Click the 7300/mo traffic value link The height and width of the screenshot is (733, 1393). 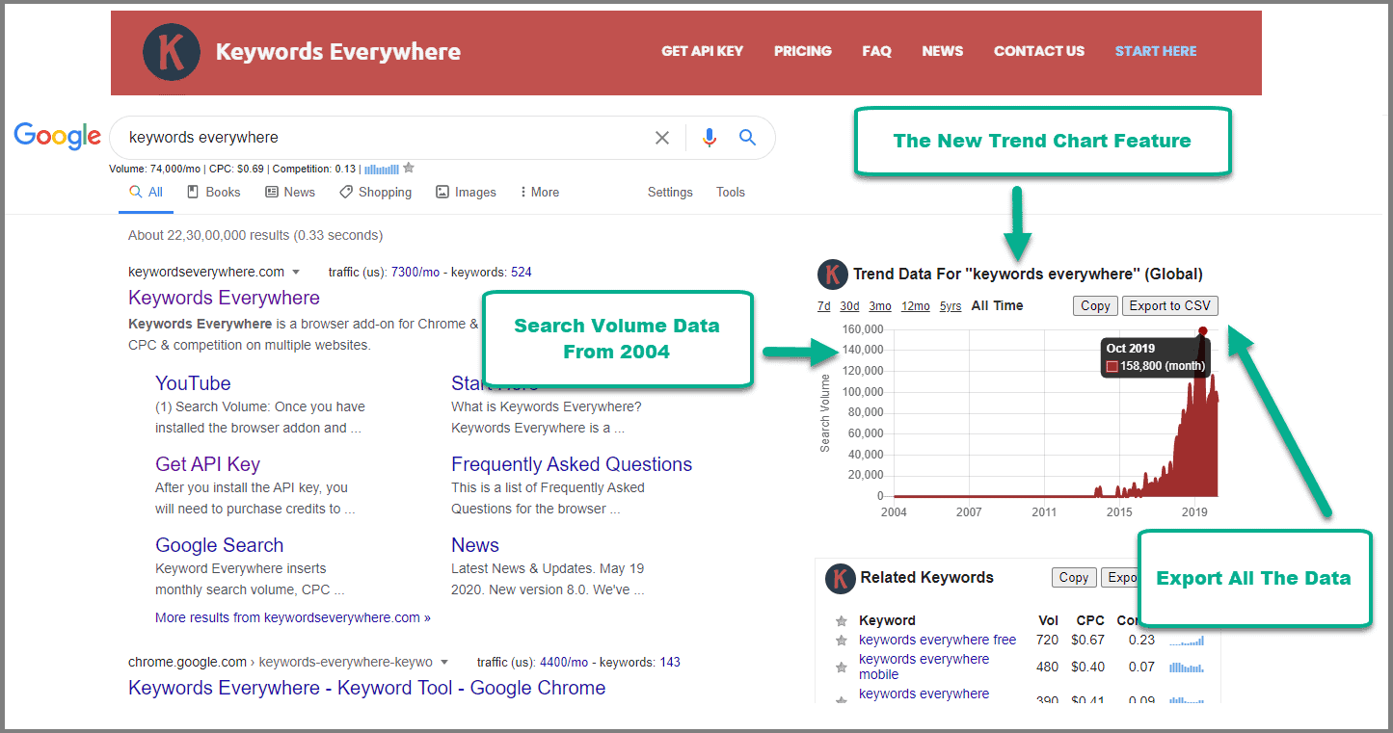point(417,273)
